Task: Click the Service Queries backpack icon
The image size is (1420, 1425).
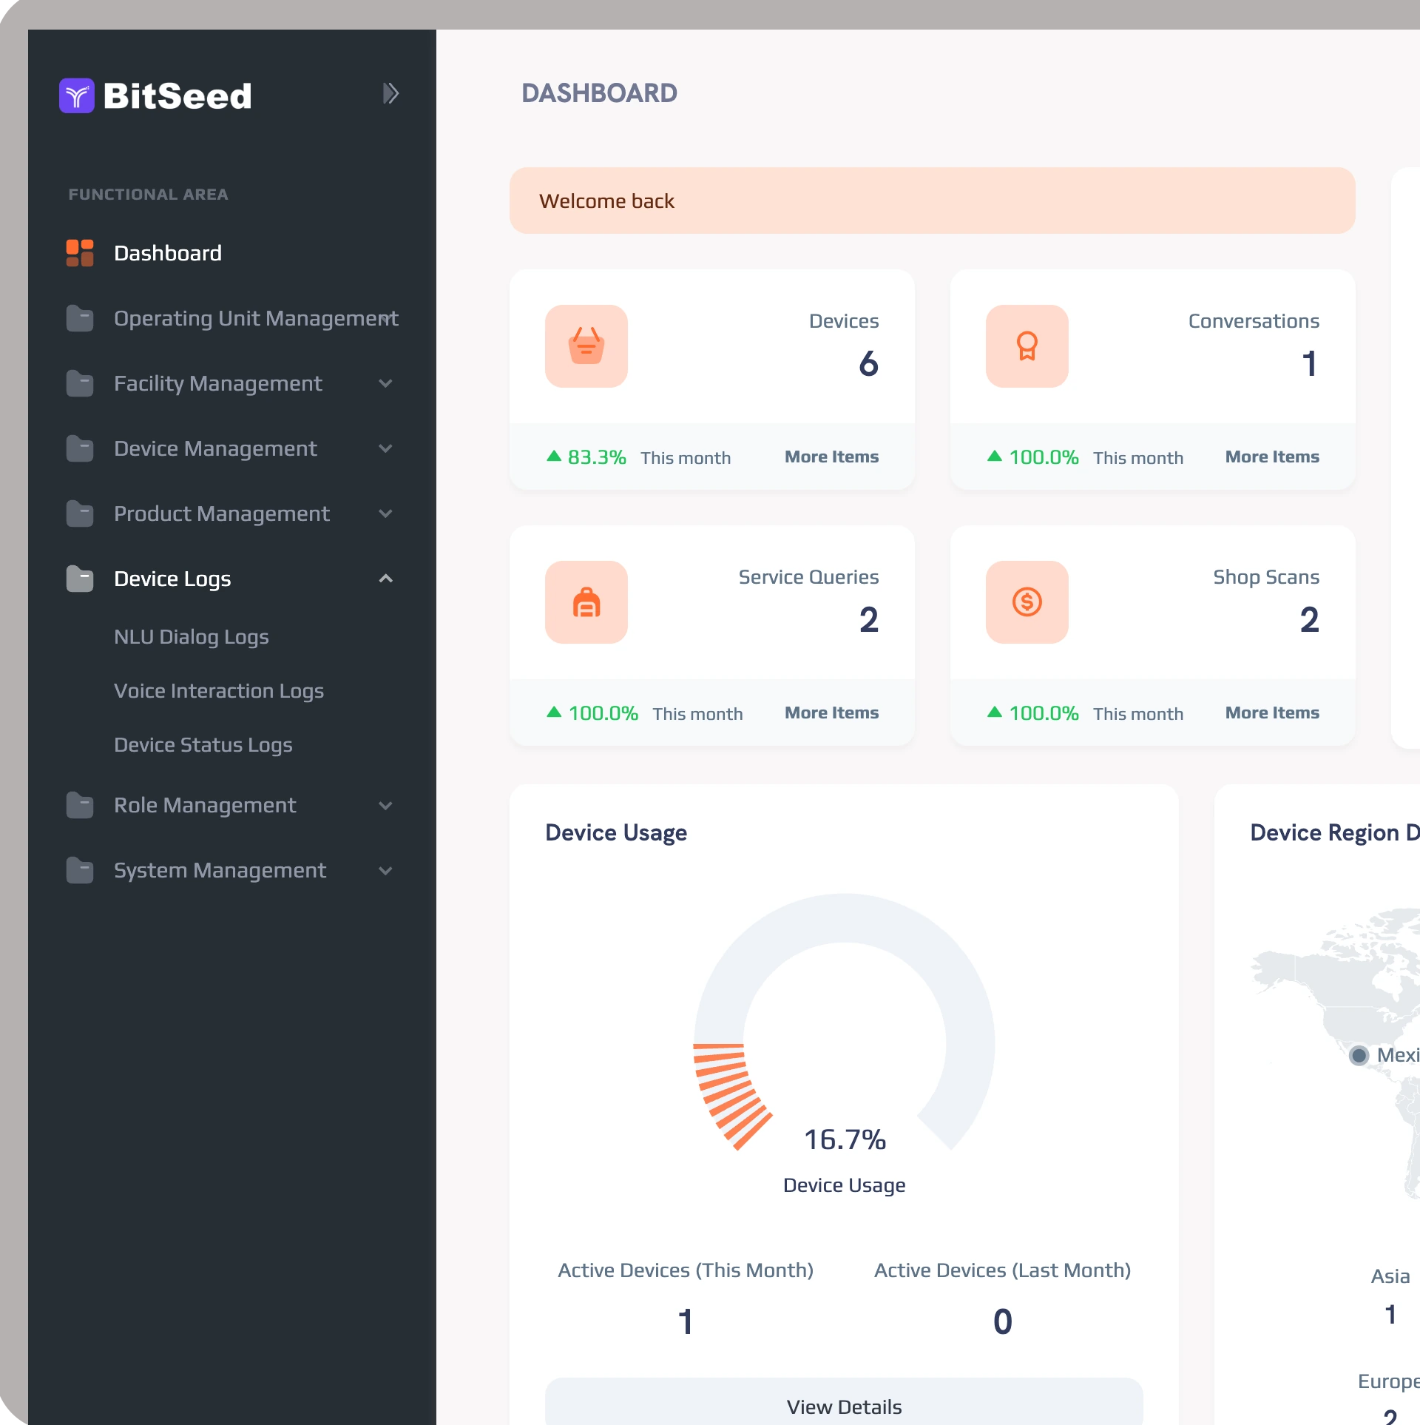Action: pos(586,602)
